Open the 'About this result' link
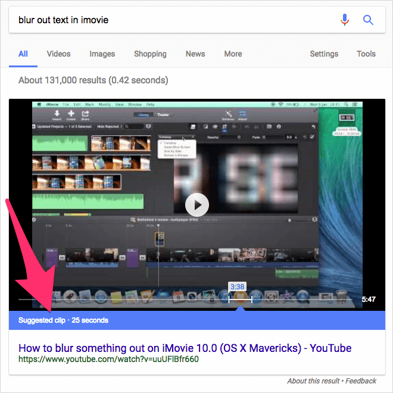Viewport: 393px width, 393px height. click(313, 381)
